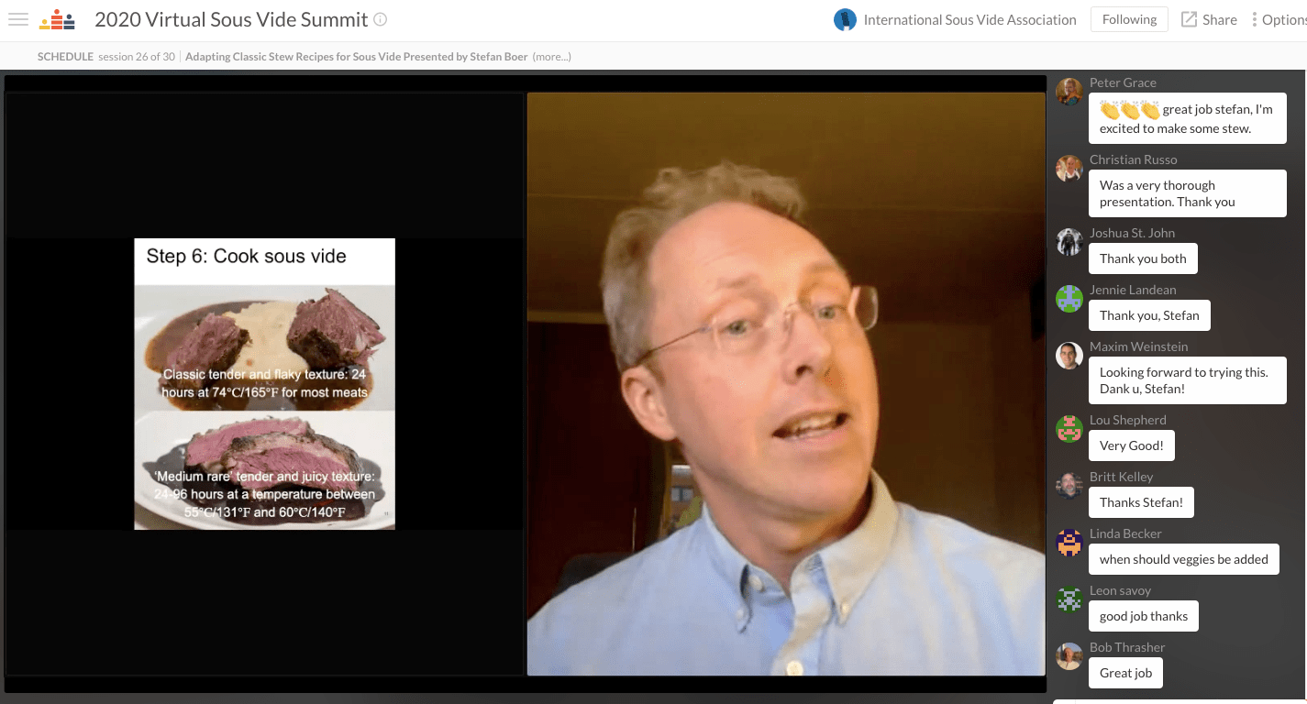
Task: Click Peter Grace's chat avatar
Action: coord(1069,92)
